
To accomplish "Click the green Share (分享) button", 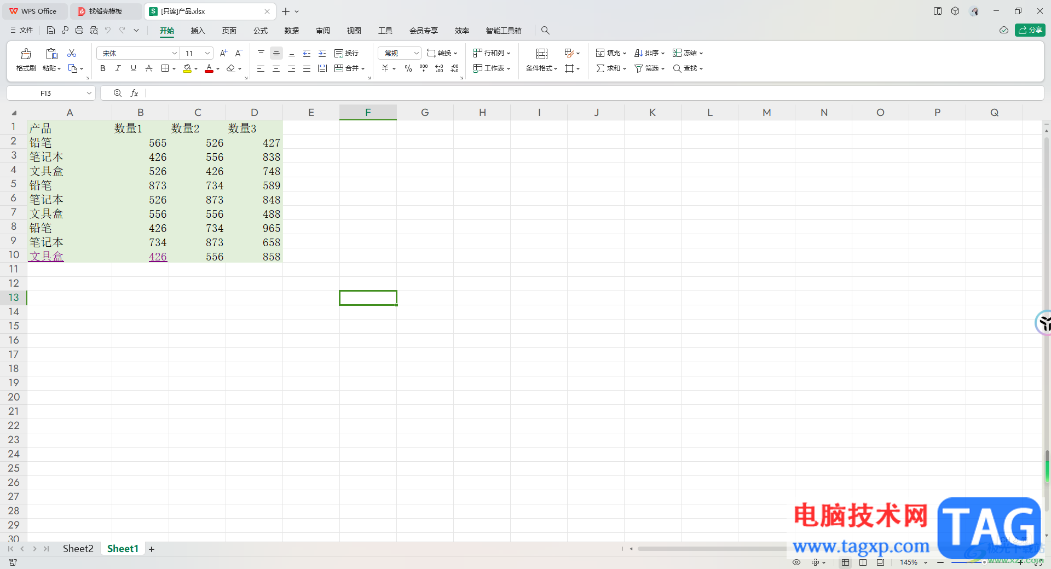I will pos(1030,30).
